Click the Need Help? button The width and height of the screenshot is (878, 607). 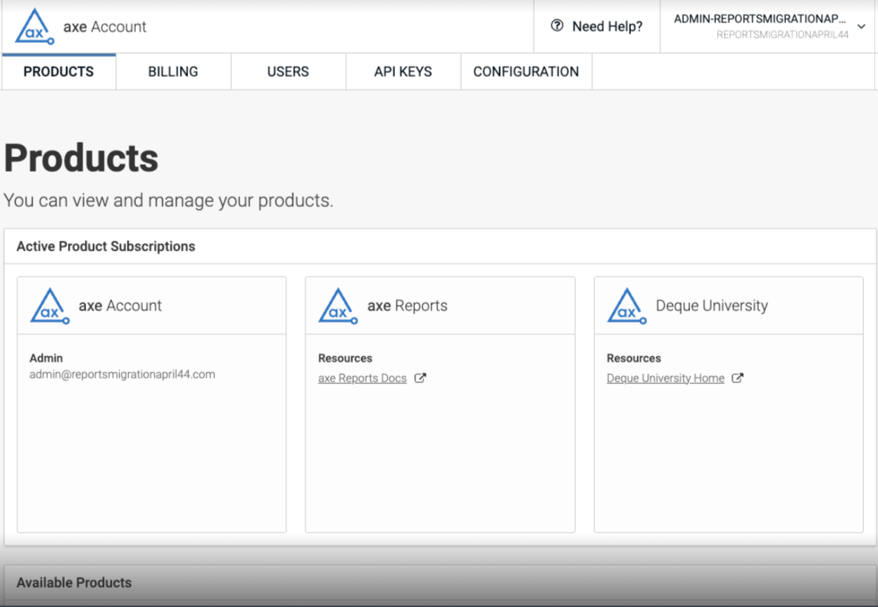597,27
